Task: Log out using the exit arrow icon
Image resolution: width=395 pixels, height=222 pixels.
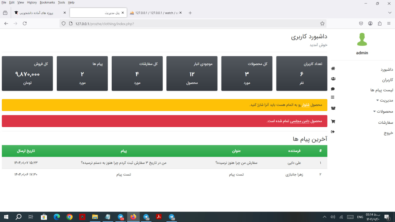Action: point(333,132)
